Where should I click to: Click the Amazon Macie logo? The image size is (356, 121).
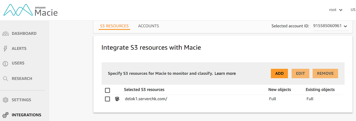[30, 11]
